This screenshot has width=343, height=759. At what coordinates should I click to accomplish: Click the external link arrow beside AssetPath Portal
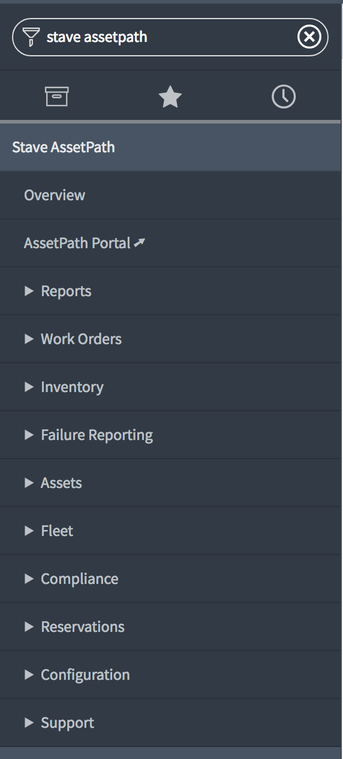[x=139, y=243]
